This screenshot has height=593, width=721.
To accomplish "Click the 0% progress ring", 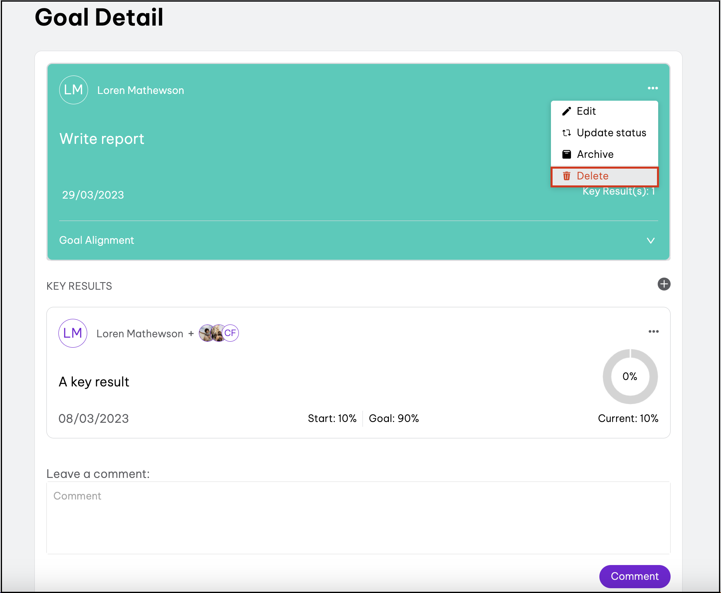I will pos(630,376).
